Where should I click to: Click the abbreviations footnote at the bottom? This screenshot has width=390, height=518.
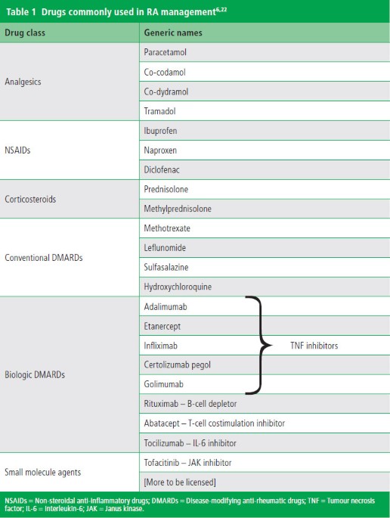(x=195, y=504)
